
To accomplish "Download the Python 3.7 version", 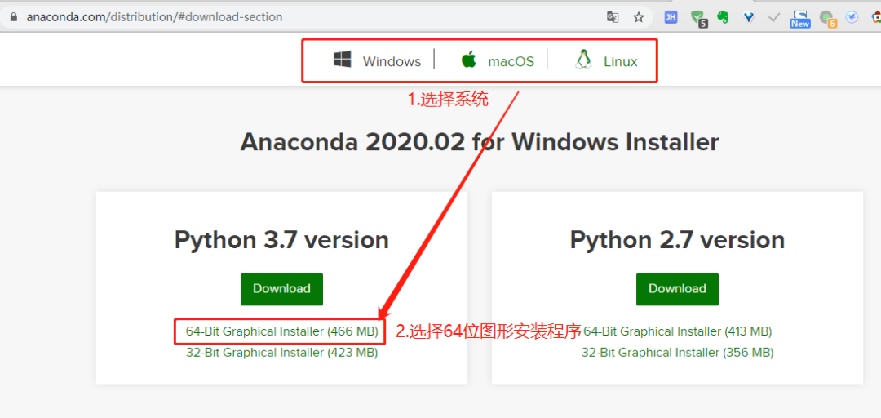I will [281, 289].
